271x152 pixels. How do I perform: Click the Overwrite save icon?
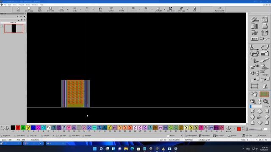tap(50, 9)
